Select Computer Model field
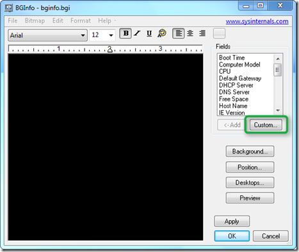This screenshot has width=299, height=252. pyautogui.click(x=239, y=65)
